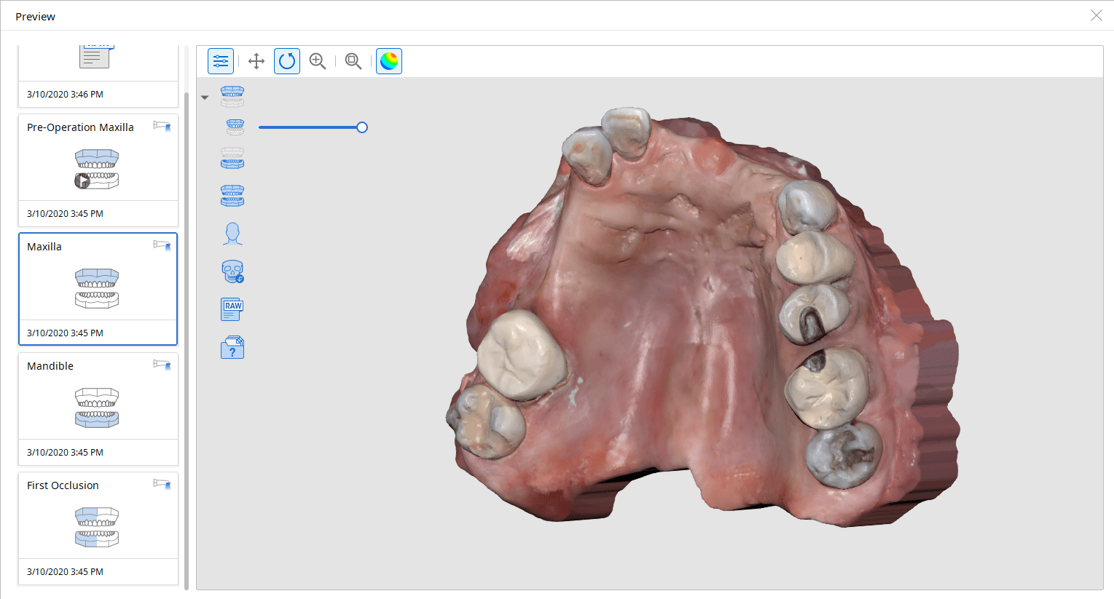Image resolution: width=1114 pixels, height=599 pixels.
Task: Select the Maxilla scan entry
Action: click(x=98, y=289)
